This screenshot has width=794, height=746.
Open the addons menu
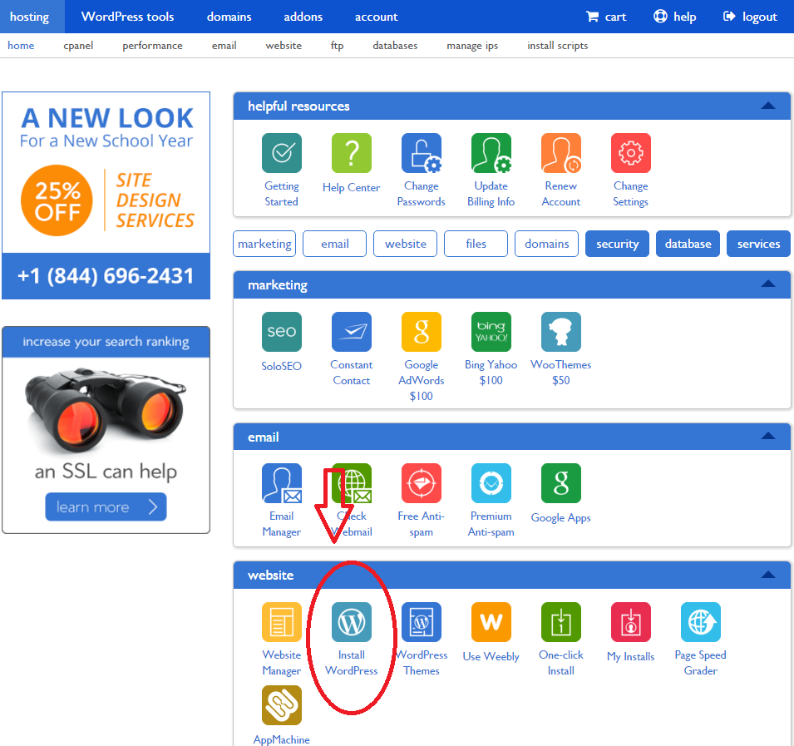[303, 17]
